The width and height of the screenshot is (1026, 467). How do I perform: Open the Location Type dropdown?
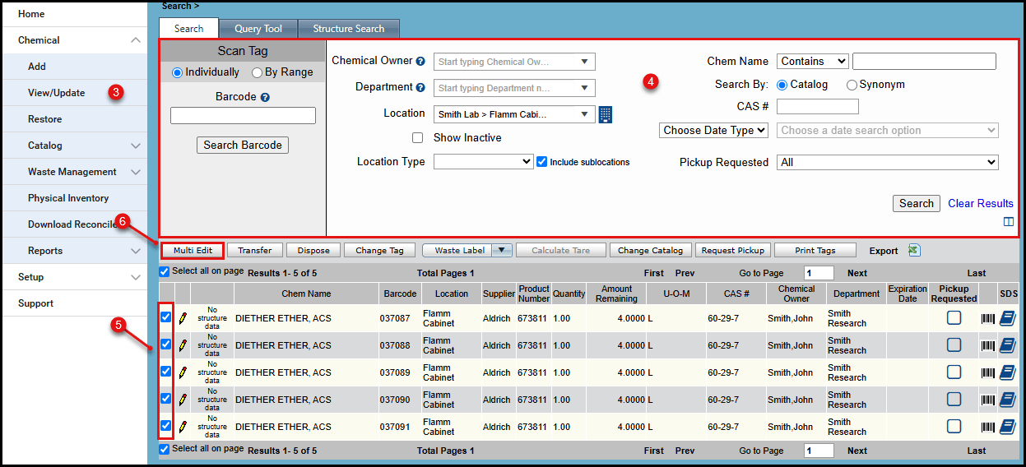[484, 162]
